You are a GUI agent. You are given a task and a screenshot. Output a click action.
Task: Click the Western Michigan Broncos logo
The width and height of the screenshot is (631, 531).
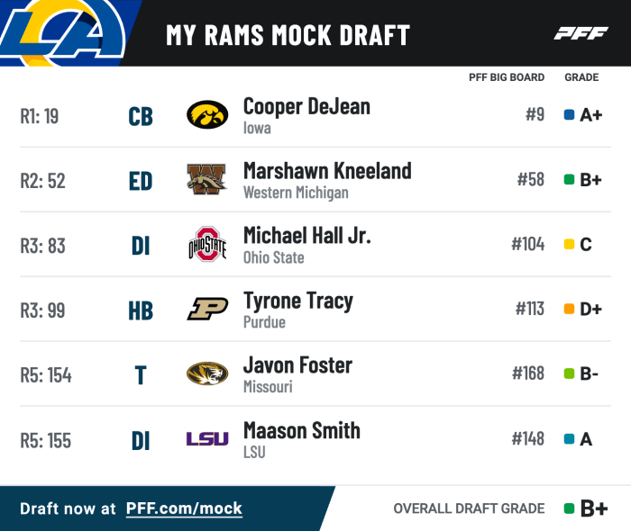pyautogui.click(x=207, y=180)
